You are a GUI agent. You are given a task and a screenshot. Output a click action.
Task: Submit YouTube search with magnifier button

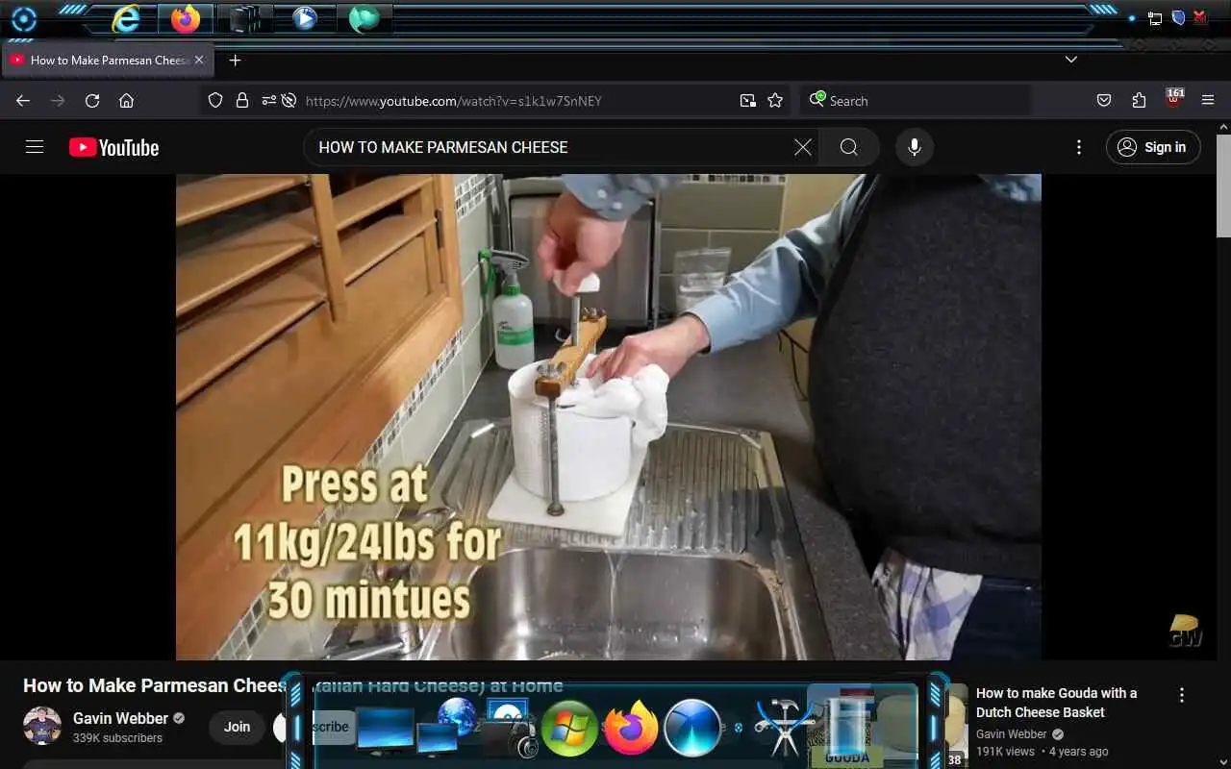[x=849, y=147]
